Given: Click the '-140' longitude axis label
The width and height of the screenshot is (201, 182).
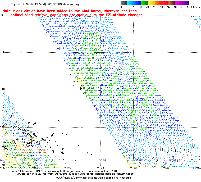Looking at the screenshot, I should 68,167.
